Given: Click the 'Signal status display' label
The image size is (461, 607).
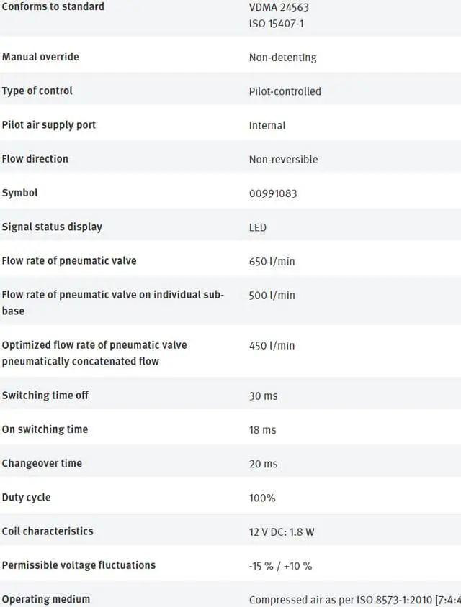Looking at the screenshot, I should tap(52, 227).
